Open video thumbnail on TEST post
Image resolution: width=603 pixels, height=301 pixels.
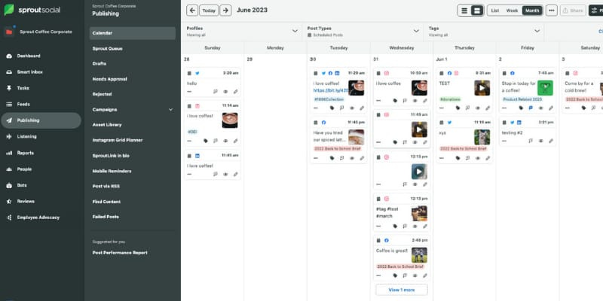click(482, 88)
